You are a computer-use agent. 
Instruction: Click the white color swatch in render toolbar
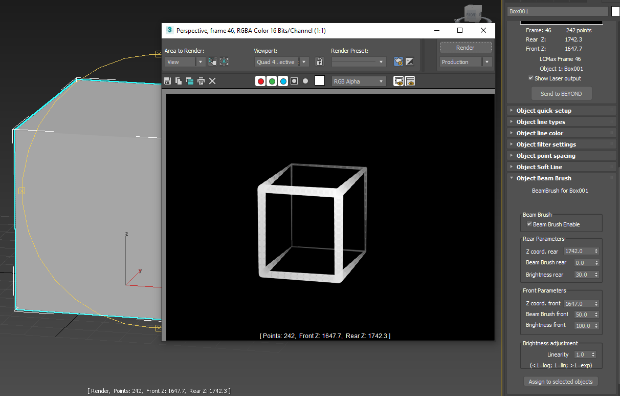[x=320, y=81]
